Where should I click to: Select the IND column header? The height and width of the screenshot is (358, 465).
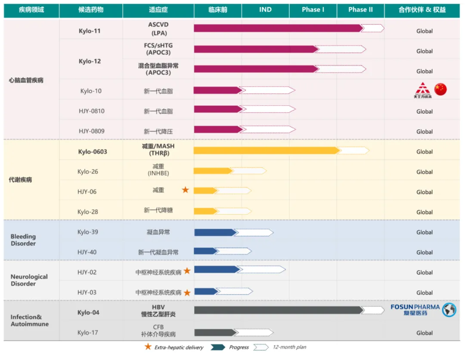pos(265,9)
